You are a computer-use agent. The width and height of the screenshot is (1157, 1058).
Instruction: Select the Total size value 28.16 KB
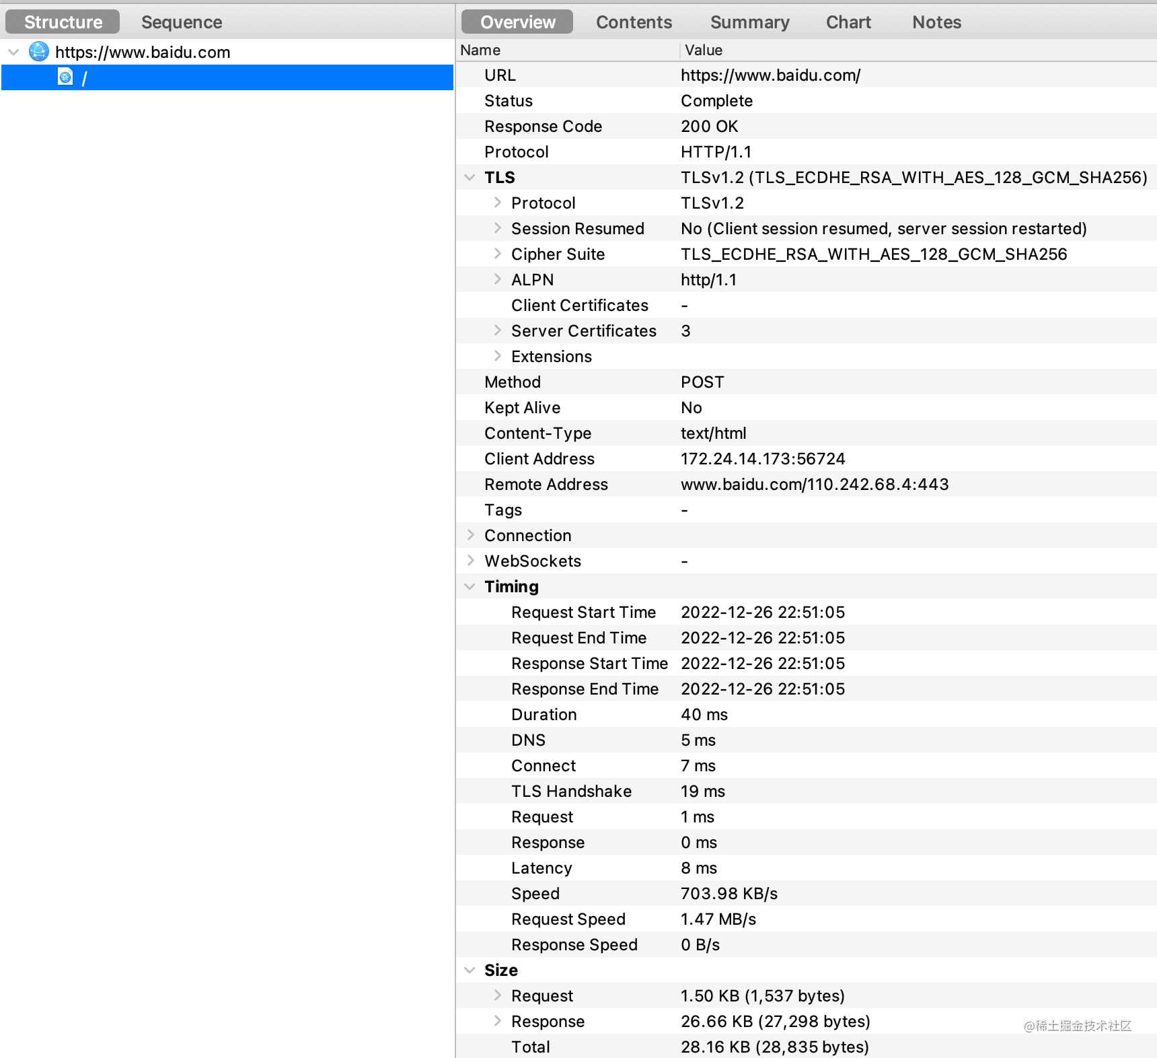tap(775, 1047)
